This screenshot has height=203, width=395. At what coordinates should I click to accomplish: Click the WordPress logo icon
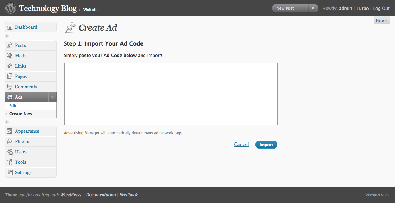tap(11, 8)
